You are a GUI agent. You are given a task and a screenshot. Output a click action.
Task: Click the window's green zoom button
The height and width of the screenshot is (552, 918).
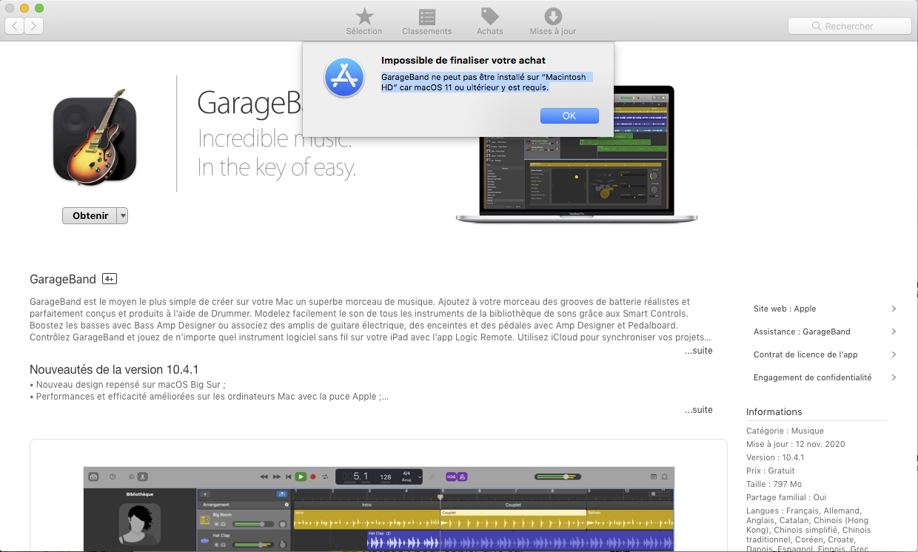[39, 8]
